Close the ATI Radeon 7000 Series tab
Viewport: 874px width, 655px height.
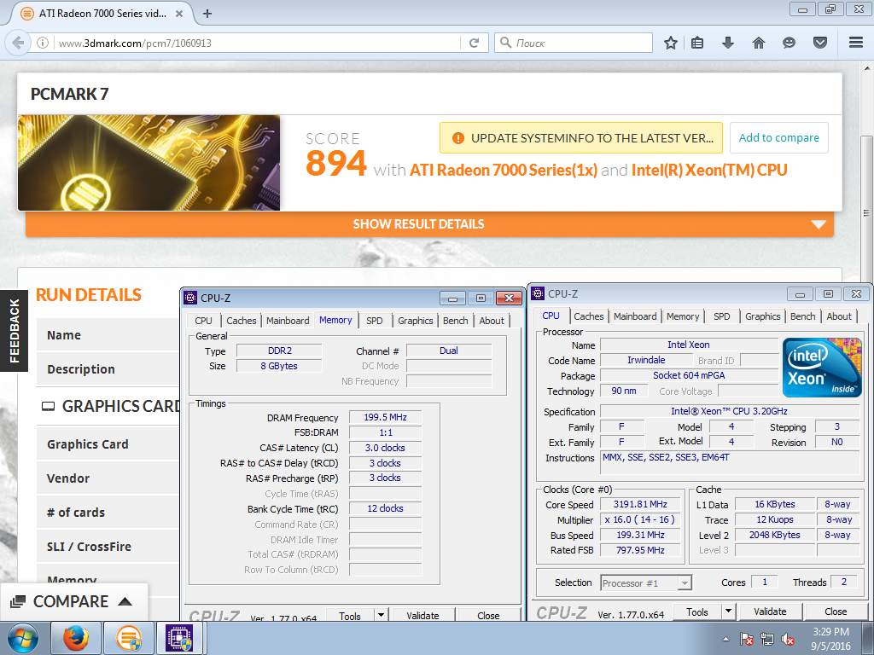[179, 14]
